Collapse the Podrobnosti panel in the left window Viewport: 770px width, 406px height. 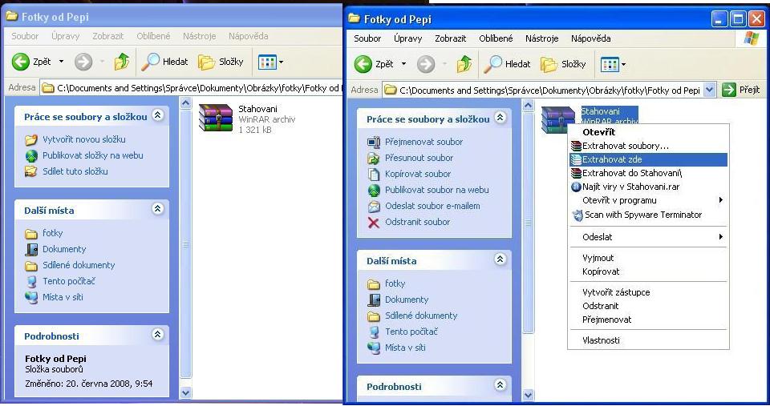click(x=158, y=335)
